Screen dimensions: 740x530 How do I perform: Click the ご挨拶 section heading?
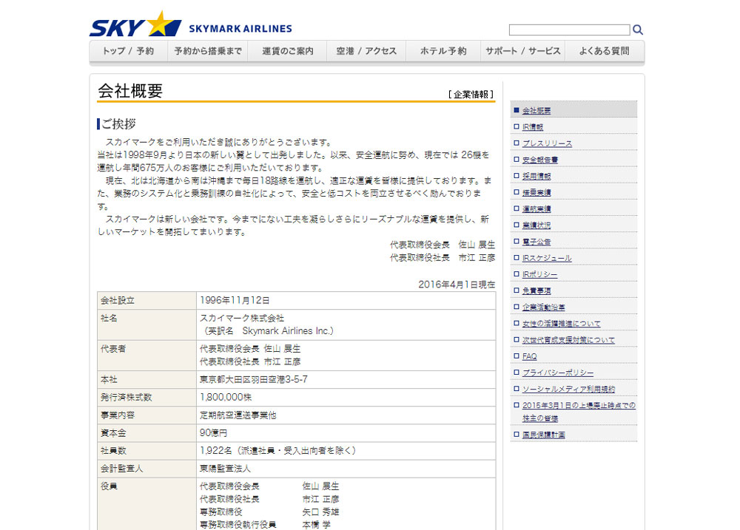(x=118, y=124)
